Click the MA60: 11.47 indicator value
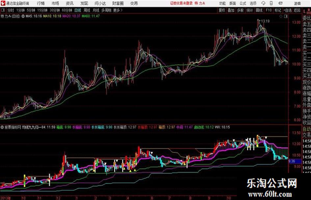This screenshot has width=311, height=200. pos(91,16)
